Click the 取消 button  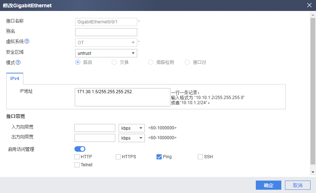coord(298,185)
